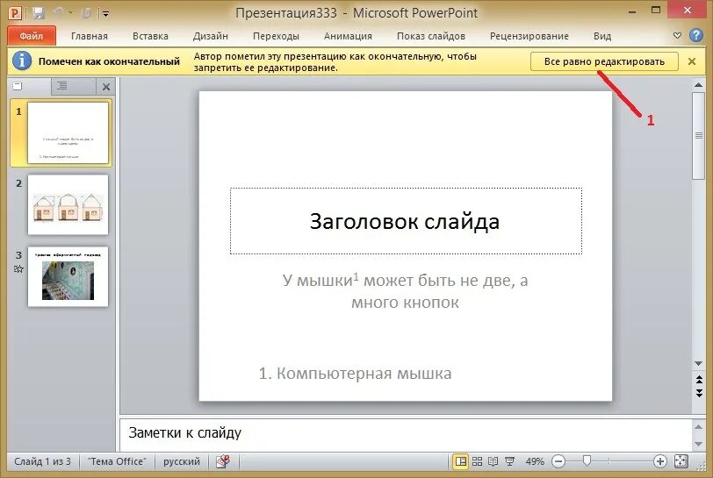This screenshot has height=478, width=713.
Task: Click the zoom in plus button
Action: tap(659, 461)
